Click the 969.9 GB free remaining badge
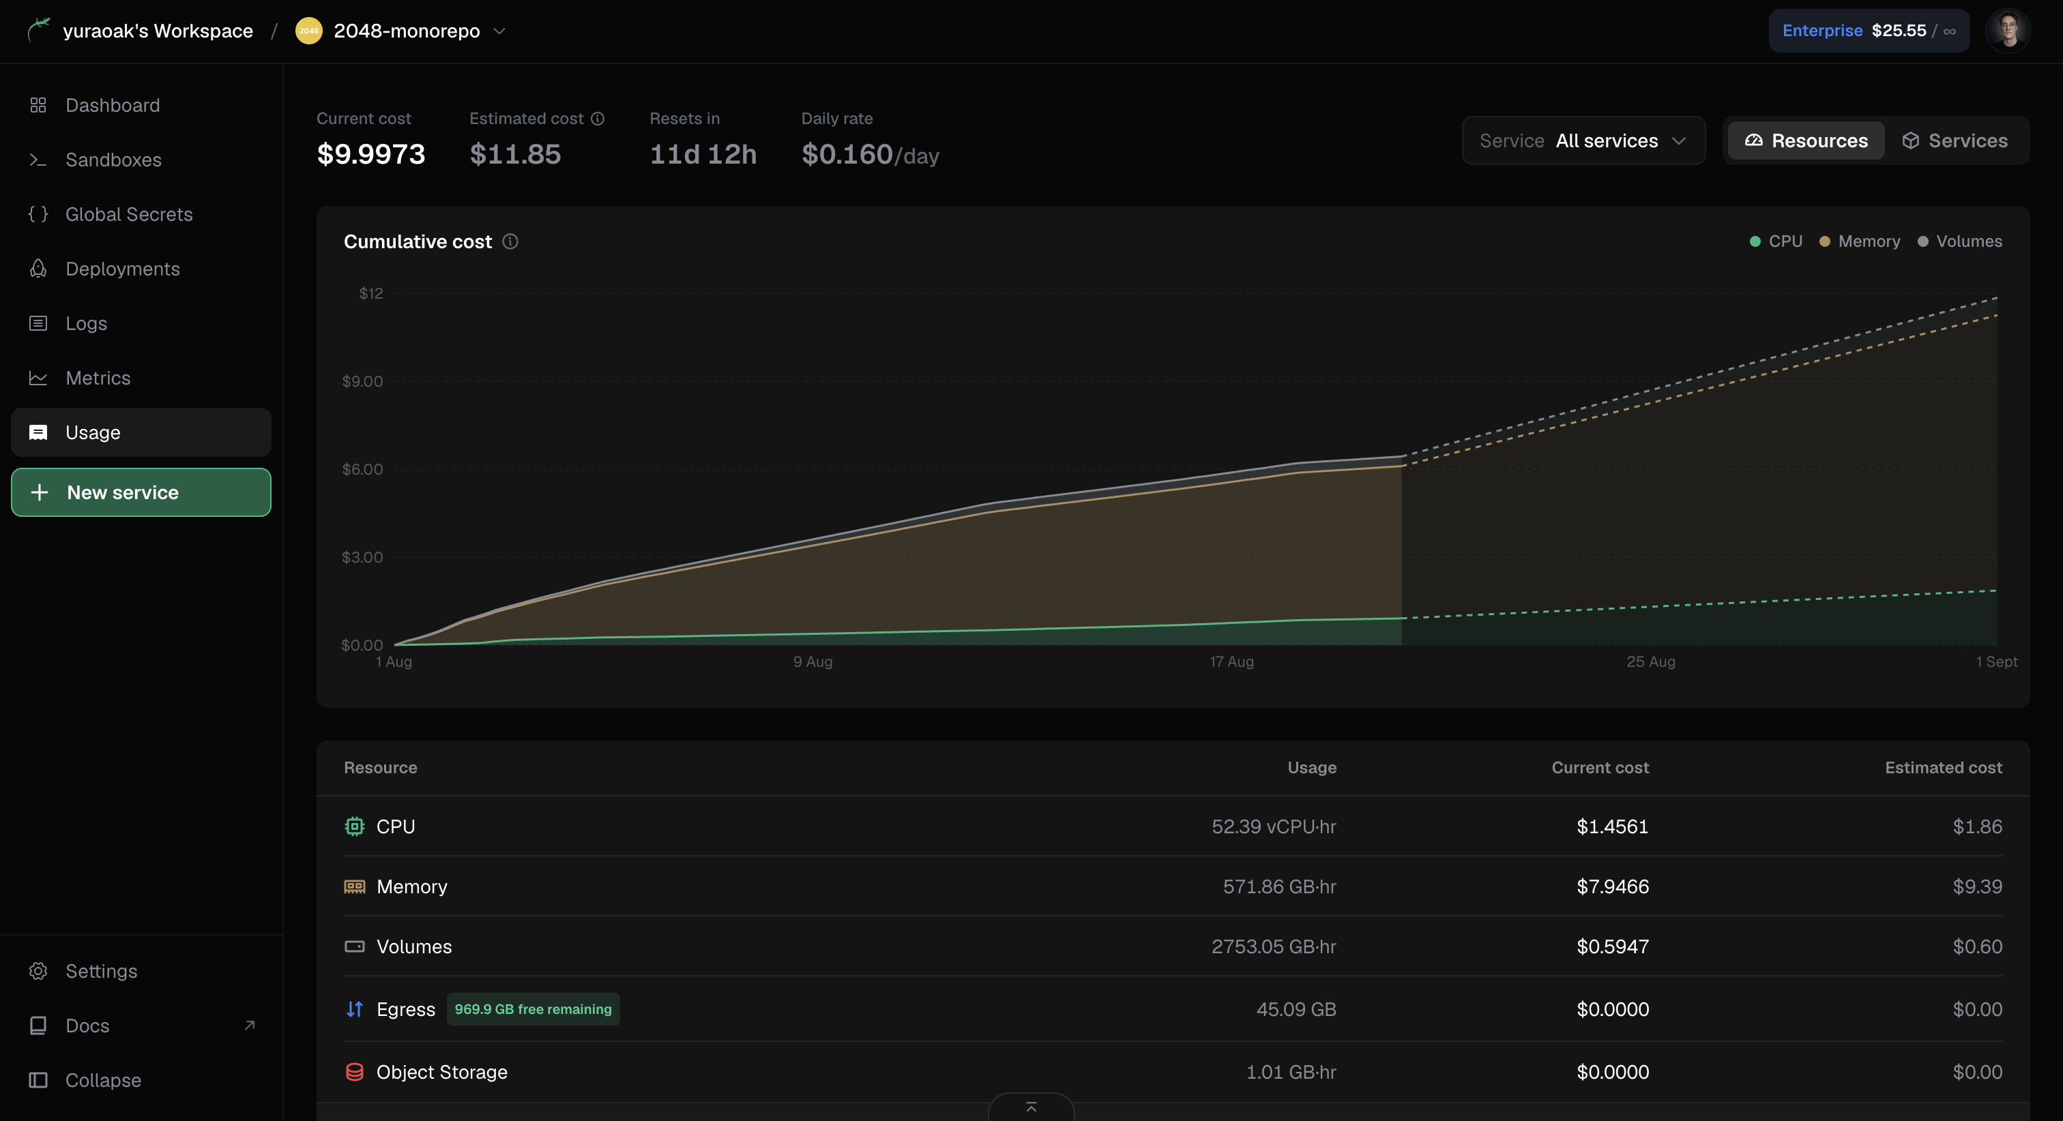2063x1121 pixels. point(533,1009)
